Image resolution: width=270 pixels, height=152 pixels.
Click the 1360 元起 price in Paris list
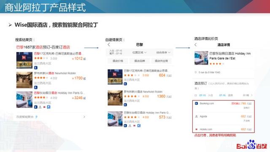tap(164, 96)
